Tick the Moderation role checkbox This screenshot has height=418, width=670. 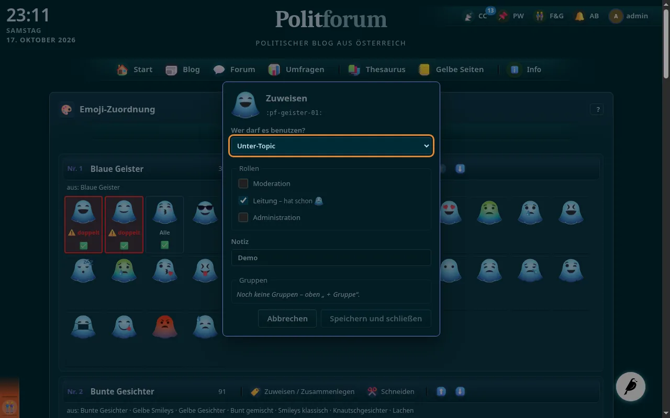click(x=243, y=183)
